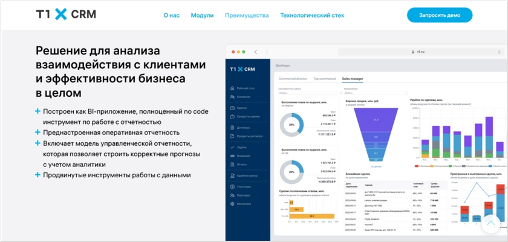Open the Отчеты report icon

[232, 164]
